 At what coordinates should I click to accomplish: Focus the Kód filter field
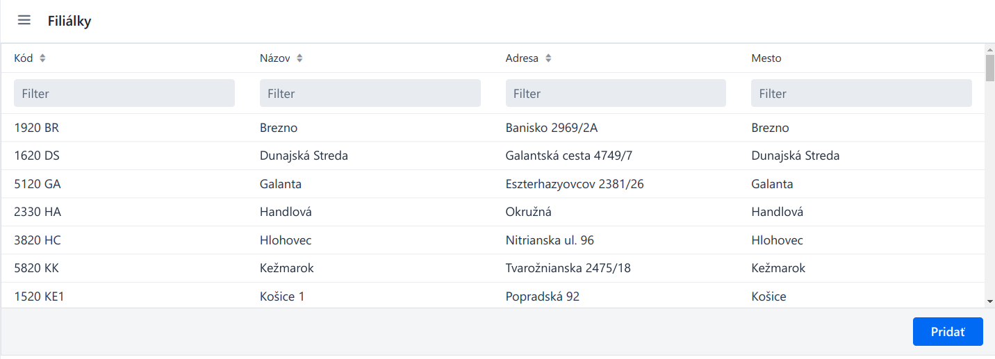coord(124,93)
